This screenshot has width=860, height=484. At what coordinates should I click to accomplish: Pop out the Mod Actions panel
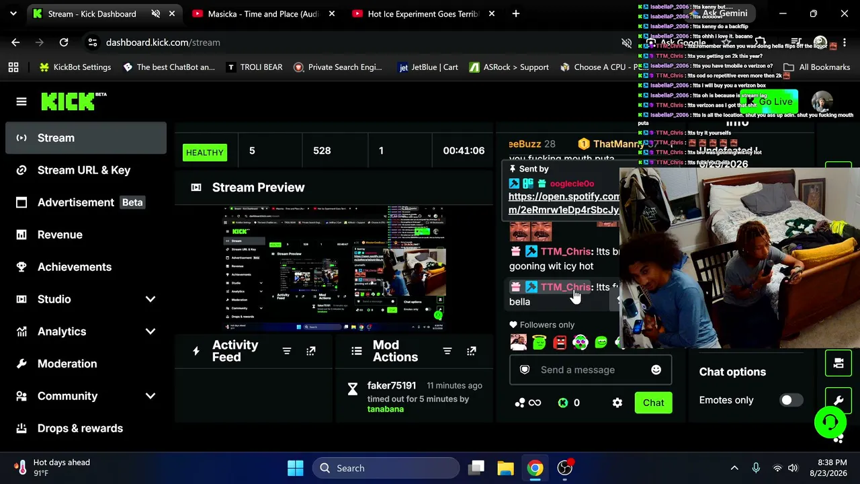tap(472, 351)
